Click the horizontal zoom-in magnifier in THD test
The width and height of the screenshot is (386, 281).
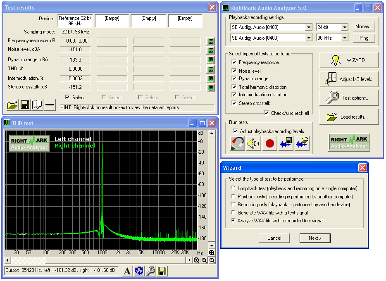coord(196,260)
